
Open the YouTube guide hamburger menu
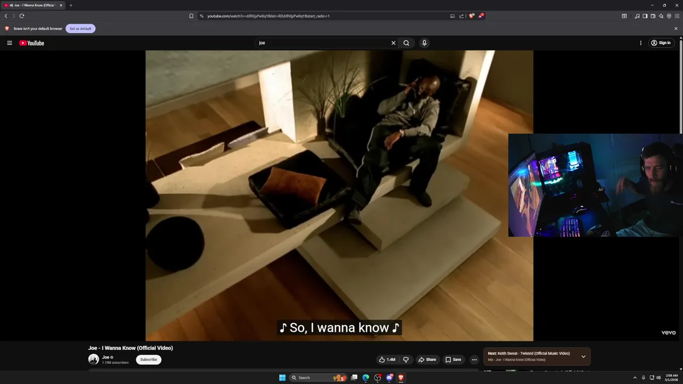10,43
